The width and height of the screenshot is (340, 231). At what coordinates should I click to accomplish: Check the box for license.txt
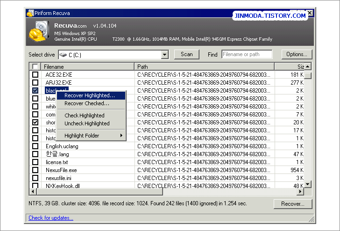click(35, 162)
